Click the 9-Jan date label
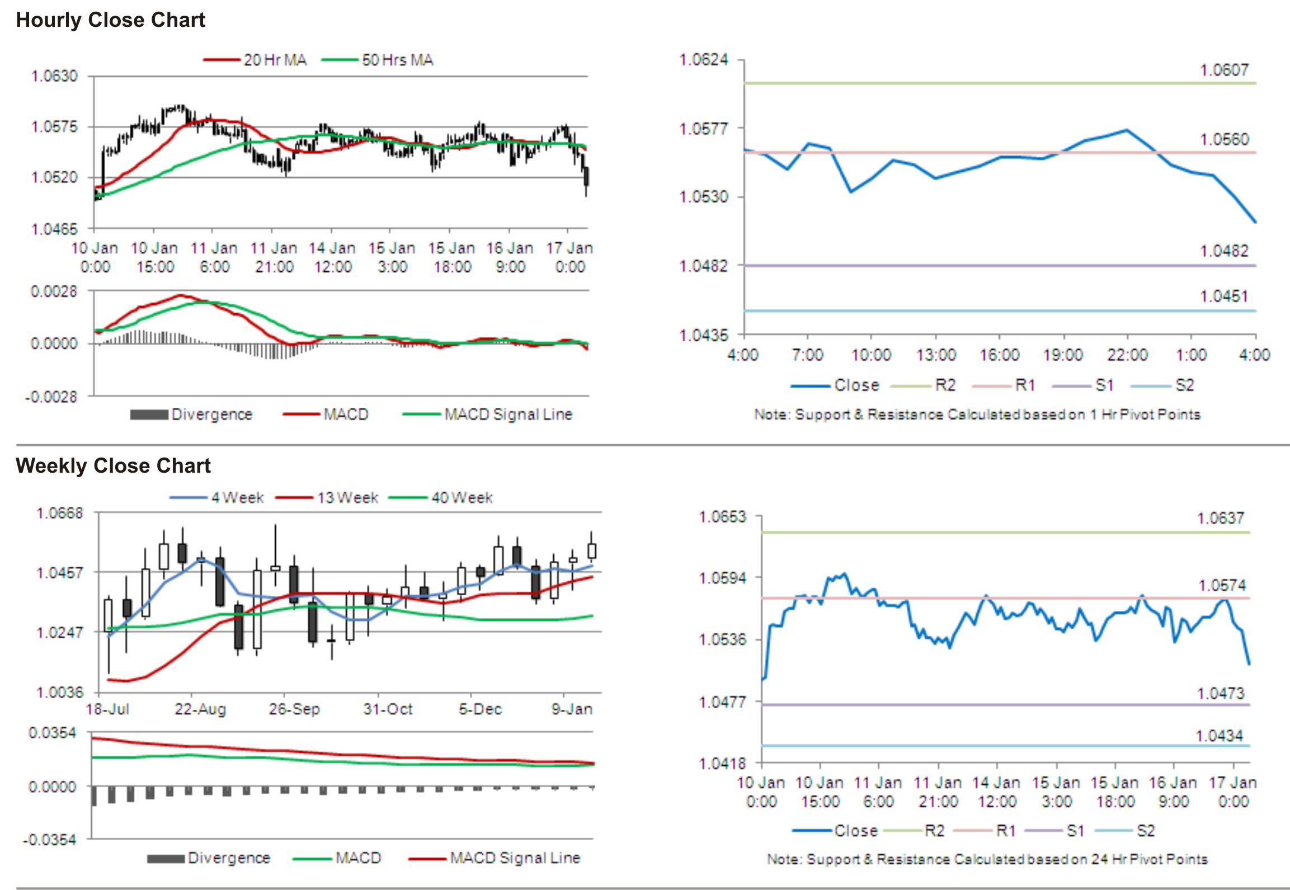 click(572, 709)
